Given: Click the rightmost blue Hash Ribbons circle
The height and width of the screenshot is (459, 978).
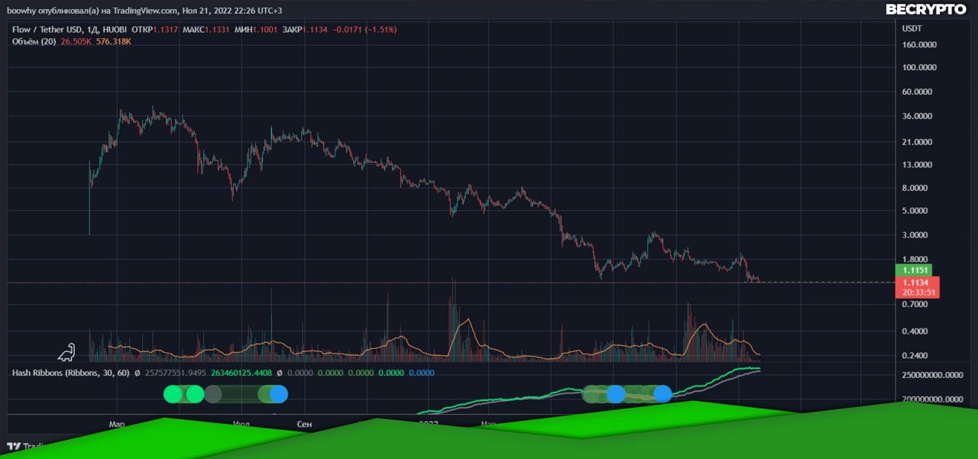Looking at the screenshot, I should [x=662, y=394].
